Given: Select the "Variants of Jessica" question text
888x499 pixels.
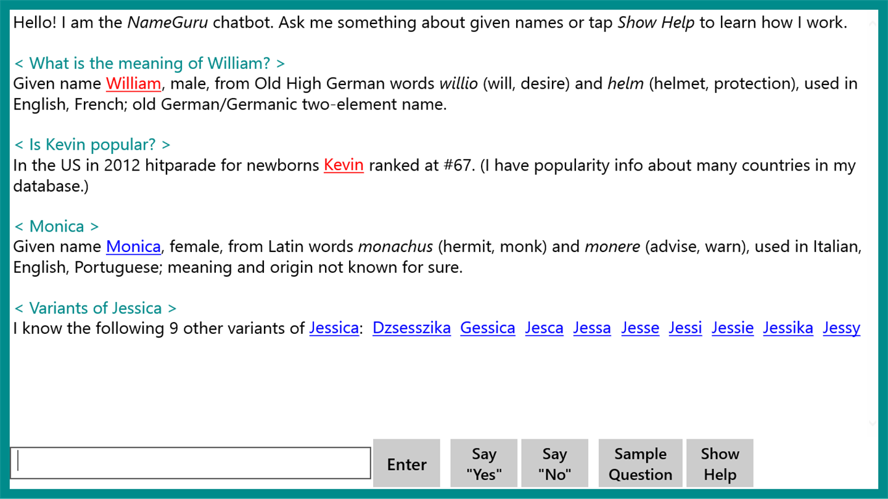Looking at the screenshot, I should tap(95, 308).
